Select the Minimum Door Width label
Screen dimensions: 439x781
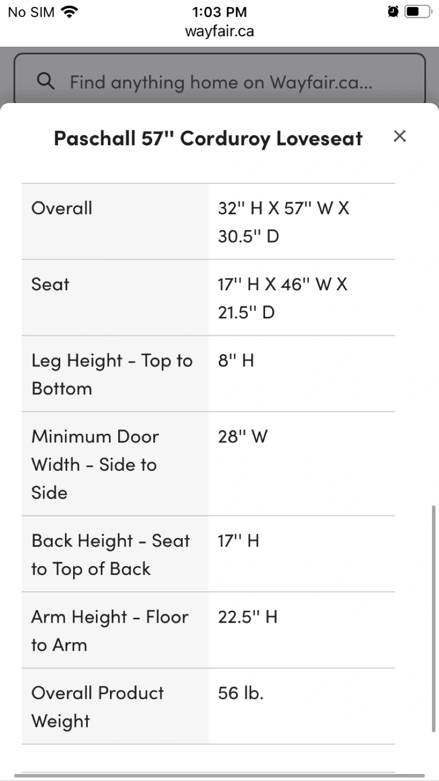click(95, 464)
